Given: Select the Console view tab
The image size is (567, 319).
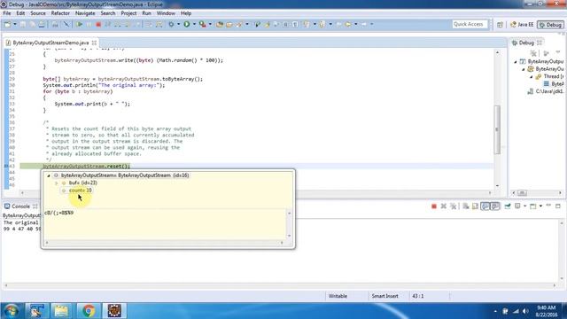Looking at the screenshot, I should click(21, 206).
